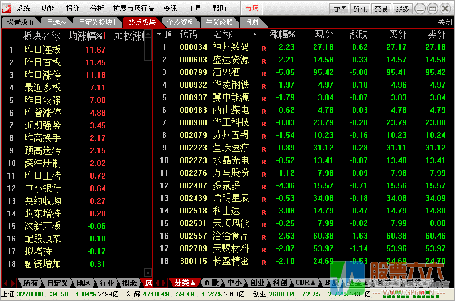This screenshot has height=301, width=455.
Task: Select the 所有 bottom tab
Action: 30,283
